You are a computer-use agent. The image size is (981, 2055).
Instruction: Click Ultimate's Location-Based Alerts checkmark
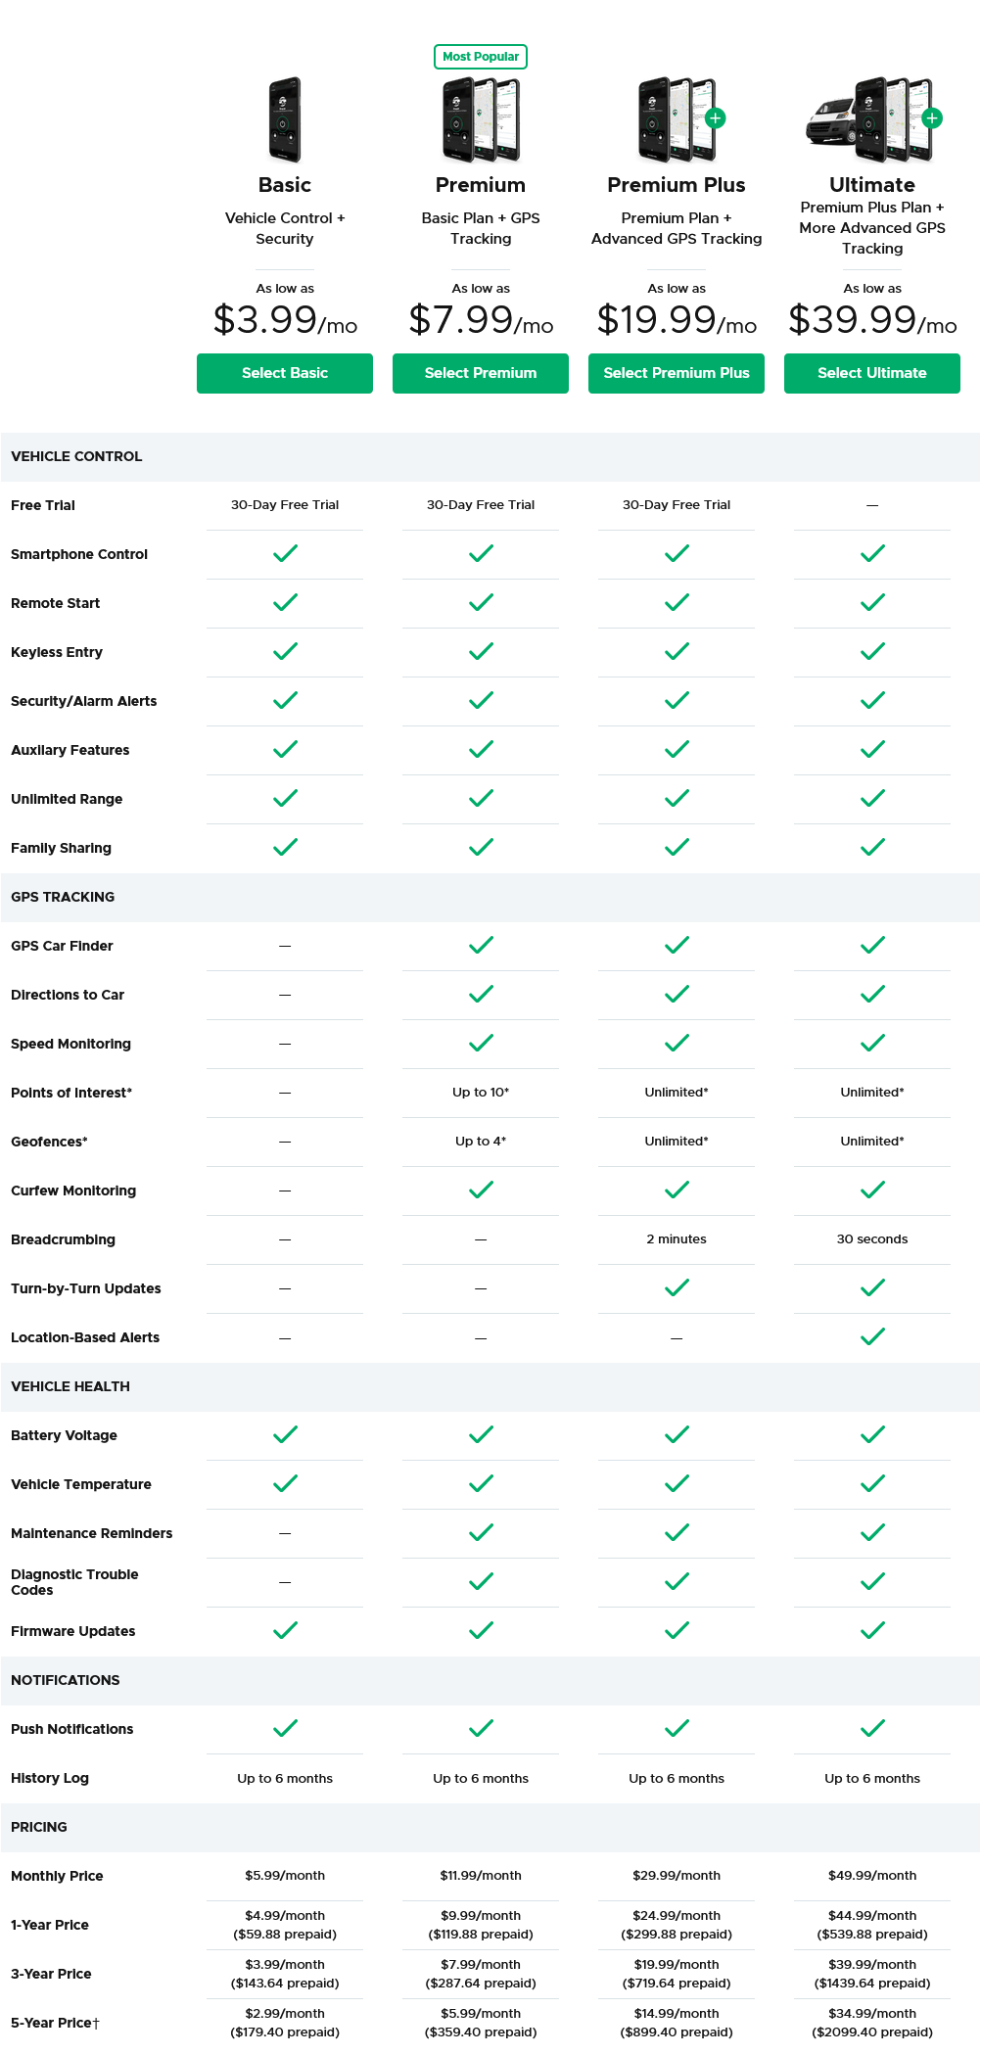(x=872, y=1337)
